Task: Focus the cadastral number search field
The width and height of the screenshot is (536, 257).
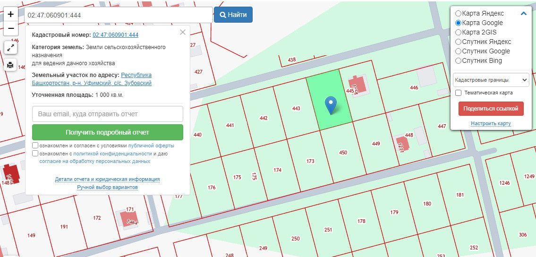Action: pos(119,15)
